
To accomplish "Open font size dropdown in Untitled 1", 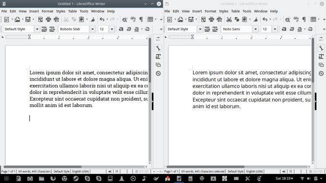I will tap(112, 29).
